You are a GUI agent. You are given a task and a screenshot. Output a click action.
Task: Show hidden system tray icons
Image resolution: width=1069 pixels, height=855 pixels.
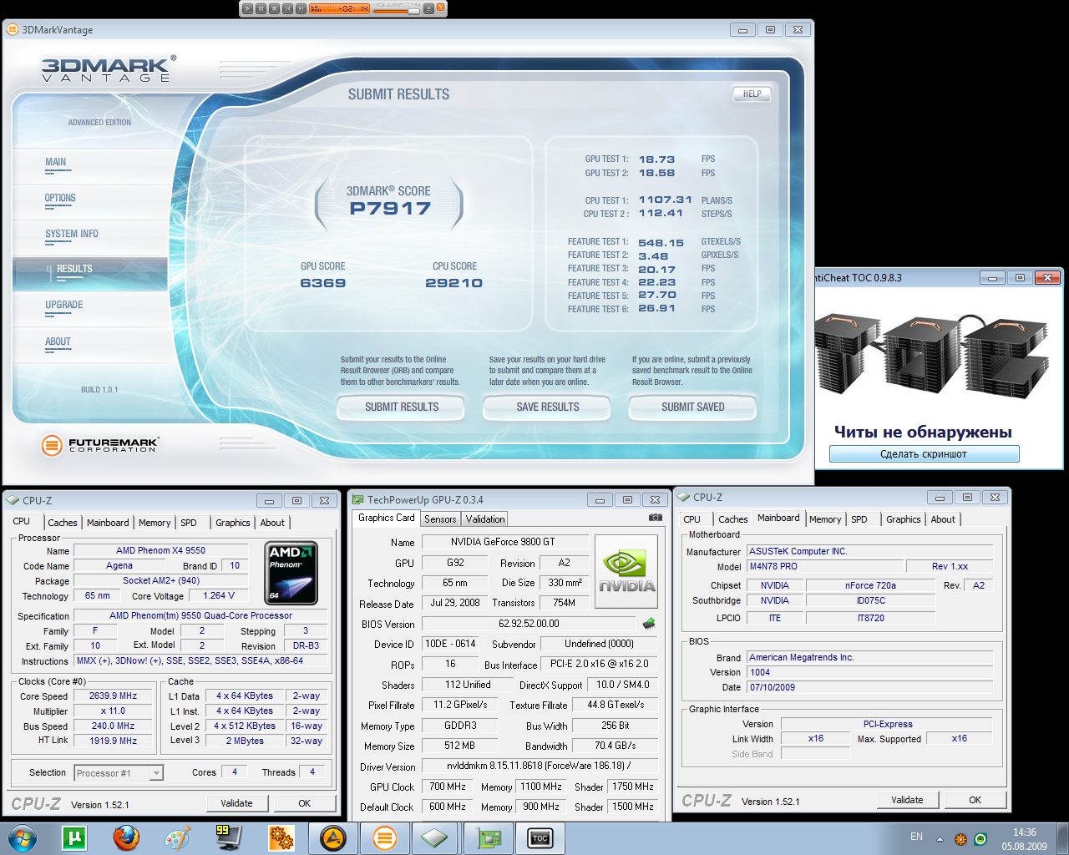pyautogui.click(x=940, y=839)
